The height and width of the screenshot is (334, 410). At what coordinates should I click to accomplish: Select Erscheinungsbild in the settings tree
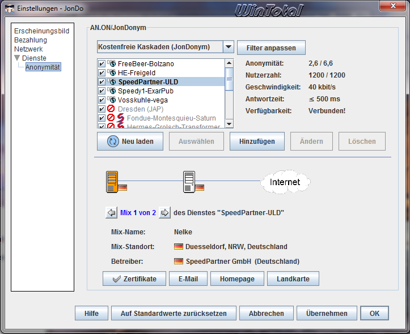click(x=41, y=31)
